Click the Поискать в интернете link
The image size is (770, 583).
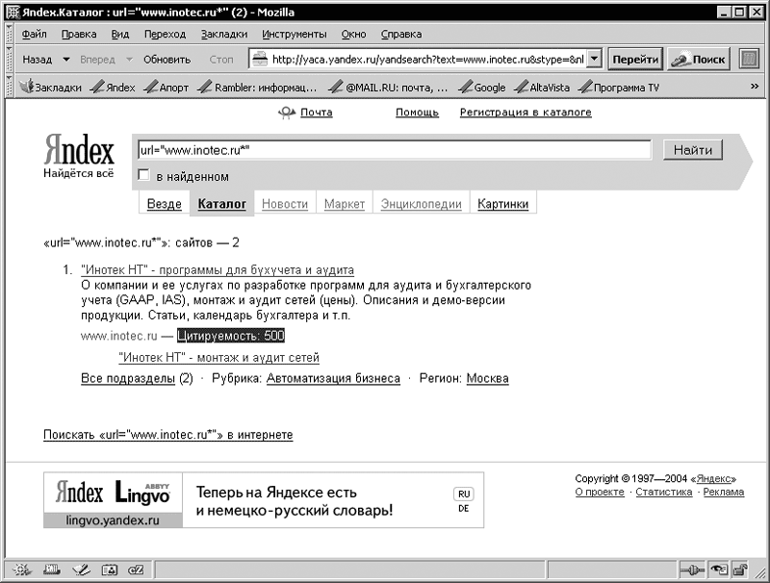167,435
